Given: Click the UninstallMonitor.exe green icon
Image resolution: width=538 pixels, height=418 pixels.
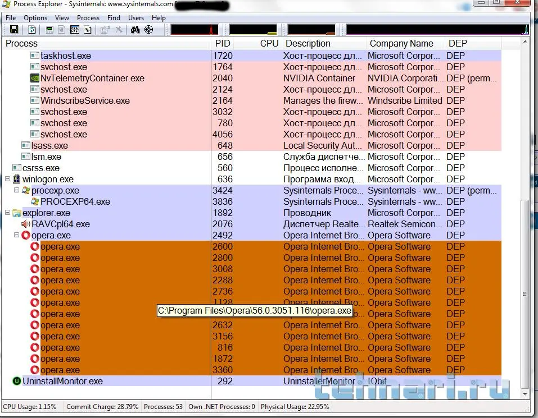Looking at the screenshot, I should click(17, 382).
